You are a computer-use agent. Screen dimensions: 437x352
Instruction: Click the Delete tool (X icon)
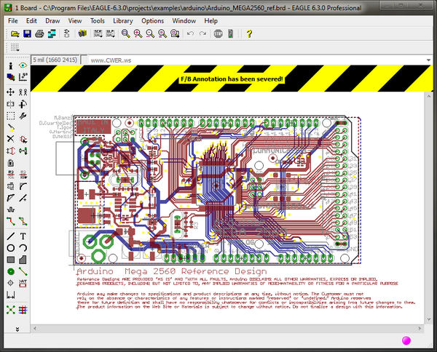[x=11, y=139]
